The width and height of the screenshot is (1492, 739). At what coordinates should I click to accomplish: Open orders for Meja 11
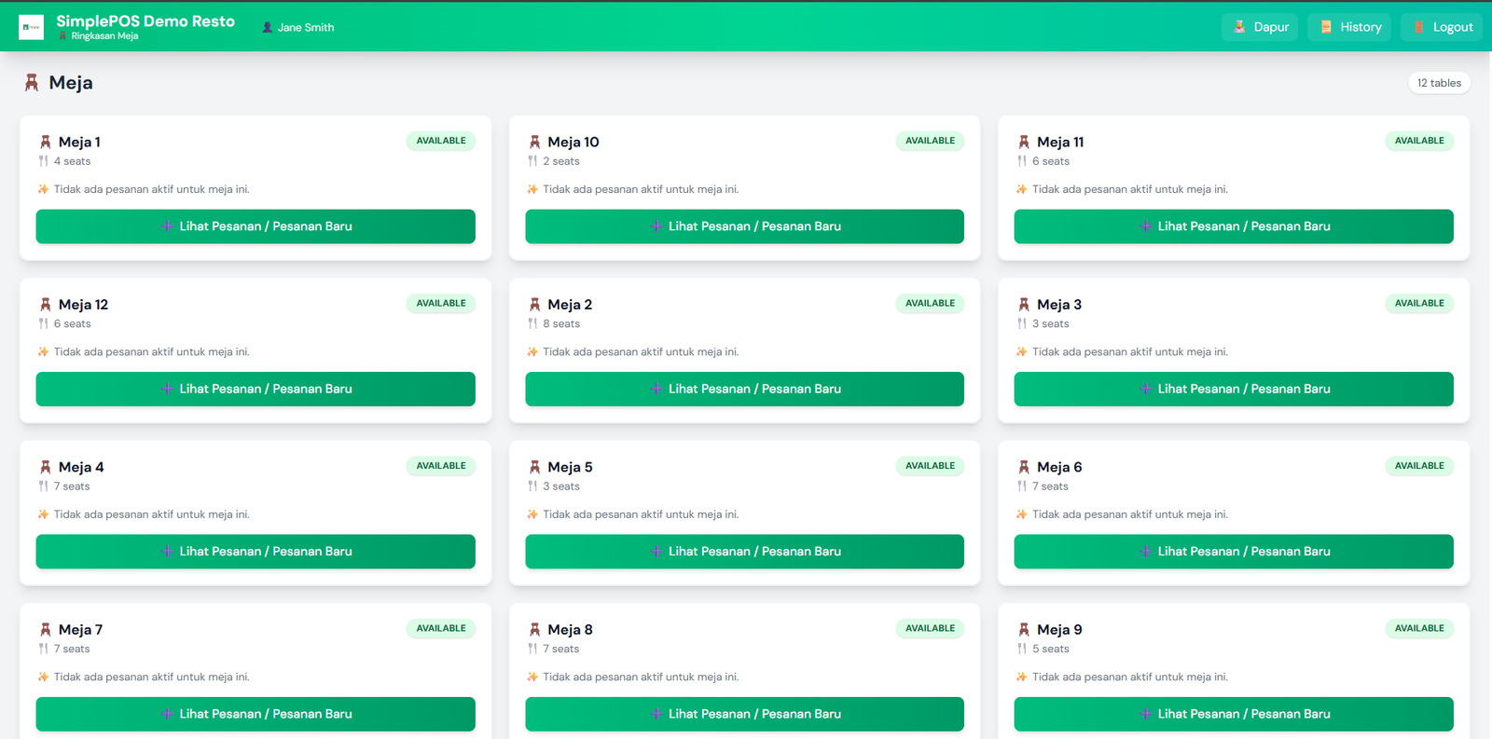[x=1234, y=226]
